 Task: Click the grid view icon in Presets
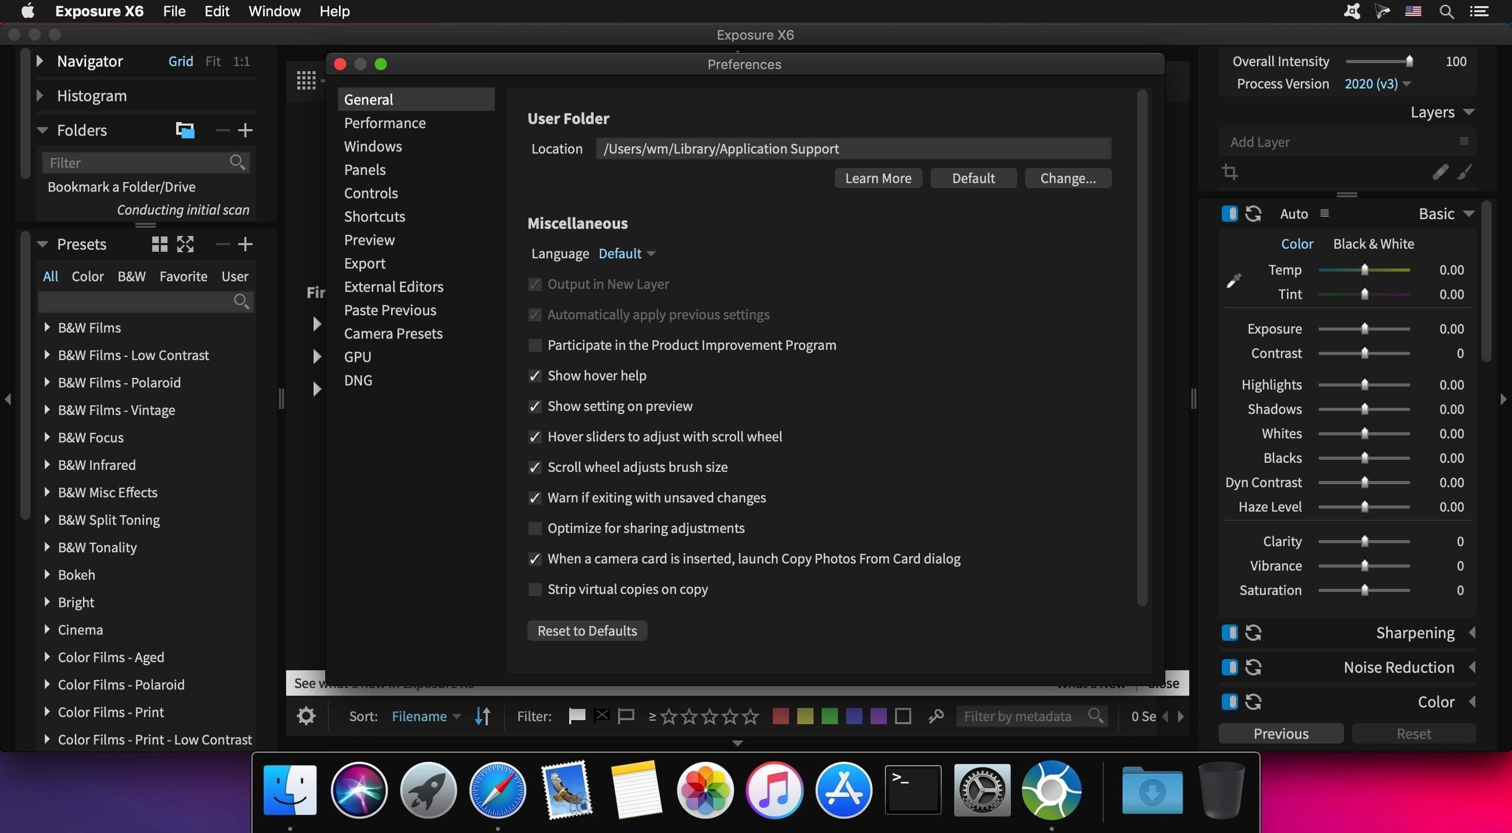(160, 244)
